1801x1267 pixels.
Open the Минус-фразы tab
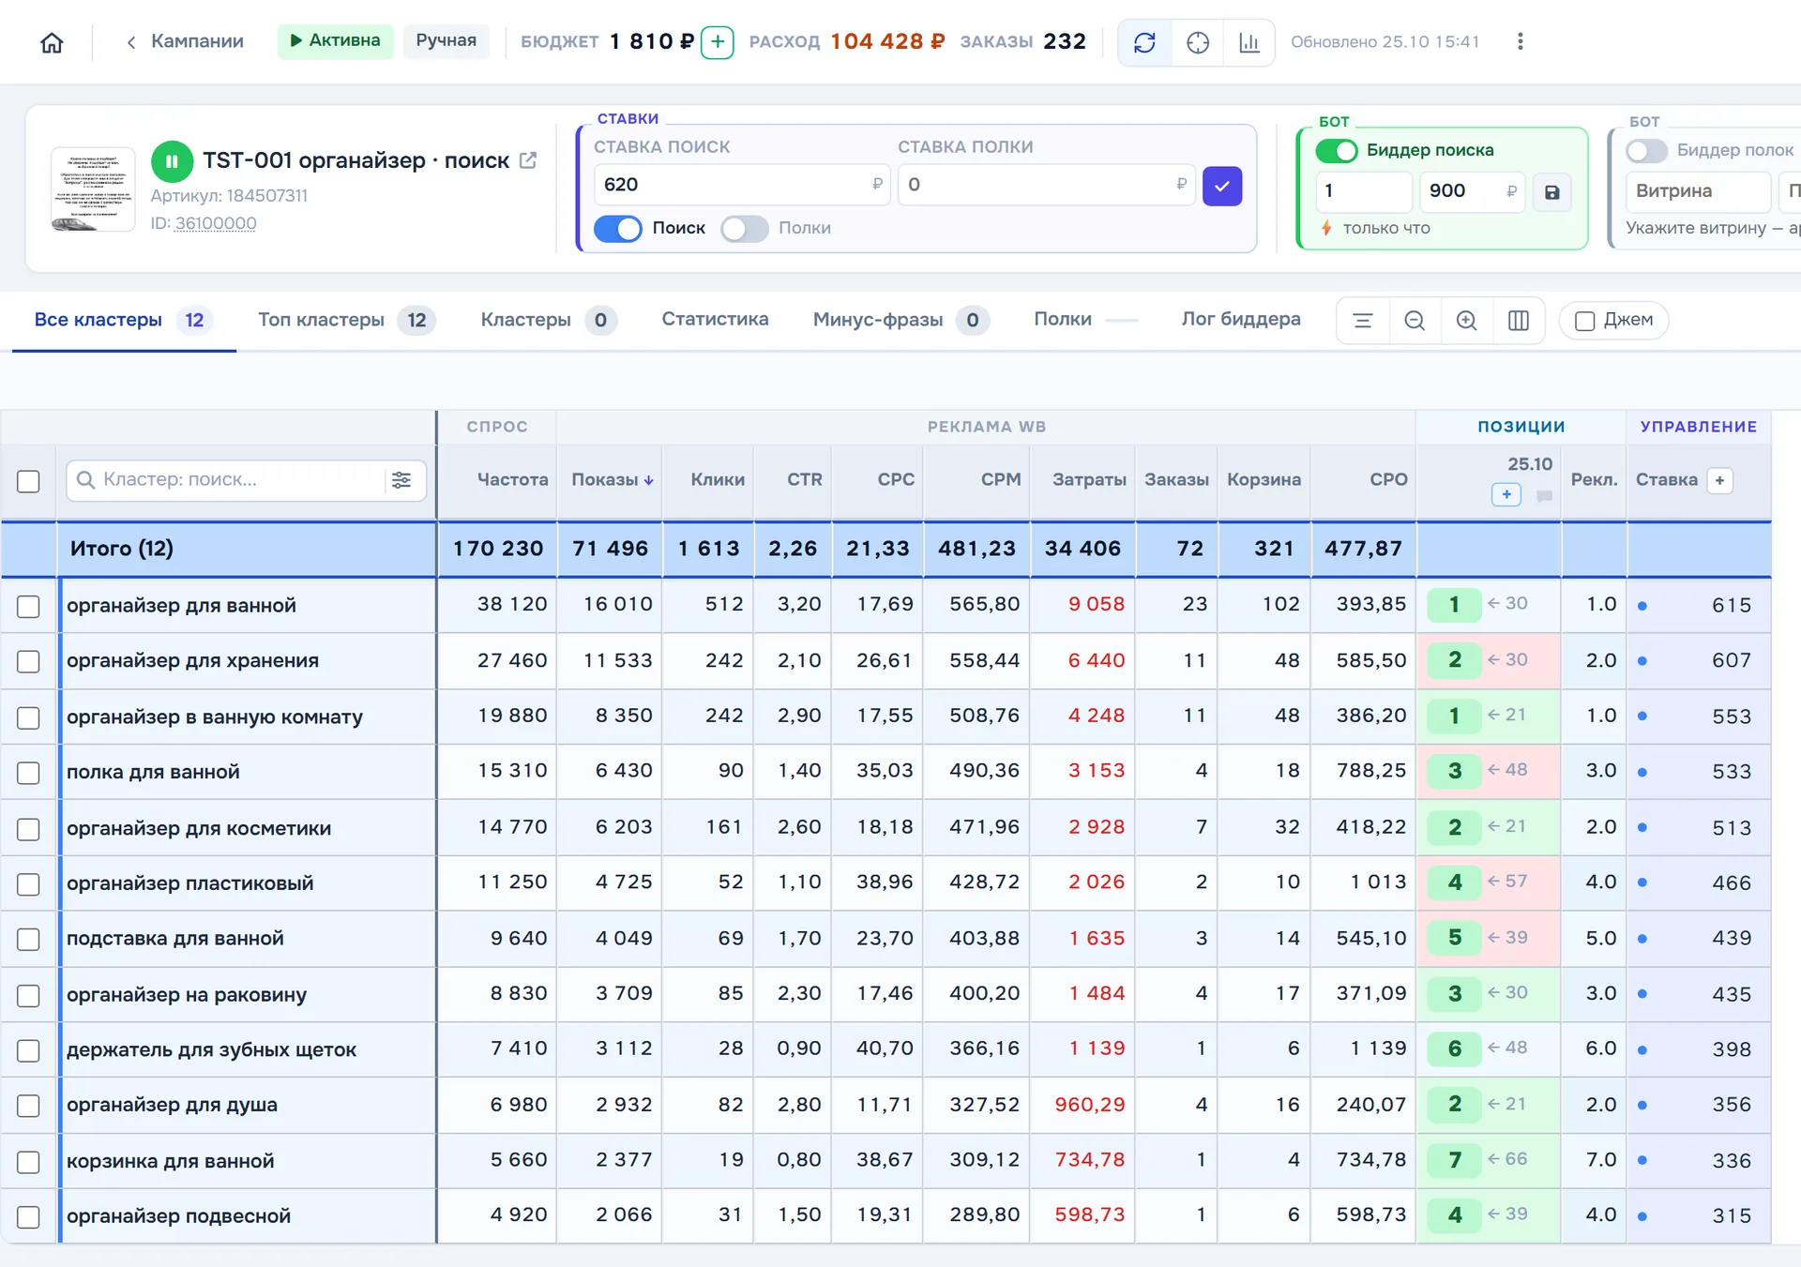pos(900,321)
